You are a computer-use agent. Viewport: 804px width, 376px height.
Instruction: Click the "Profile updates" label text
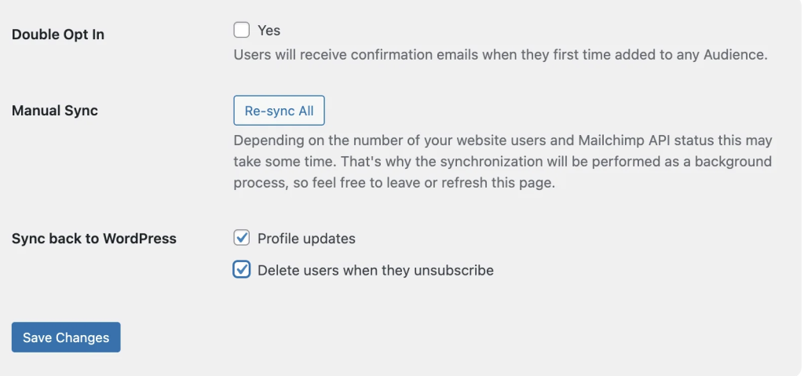tap(306, 238)
